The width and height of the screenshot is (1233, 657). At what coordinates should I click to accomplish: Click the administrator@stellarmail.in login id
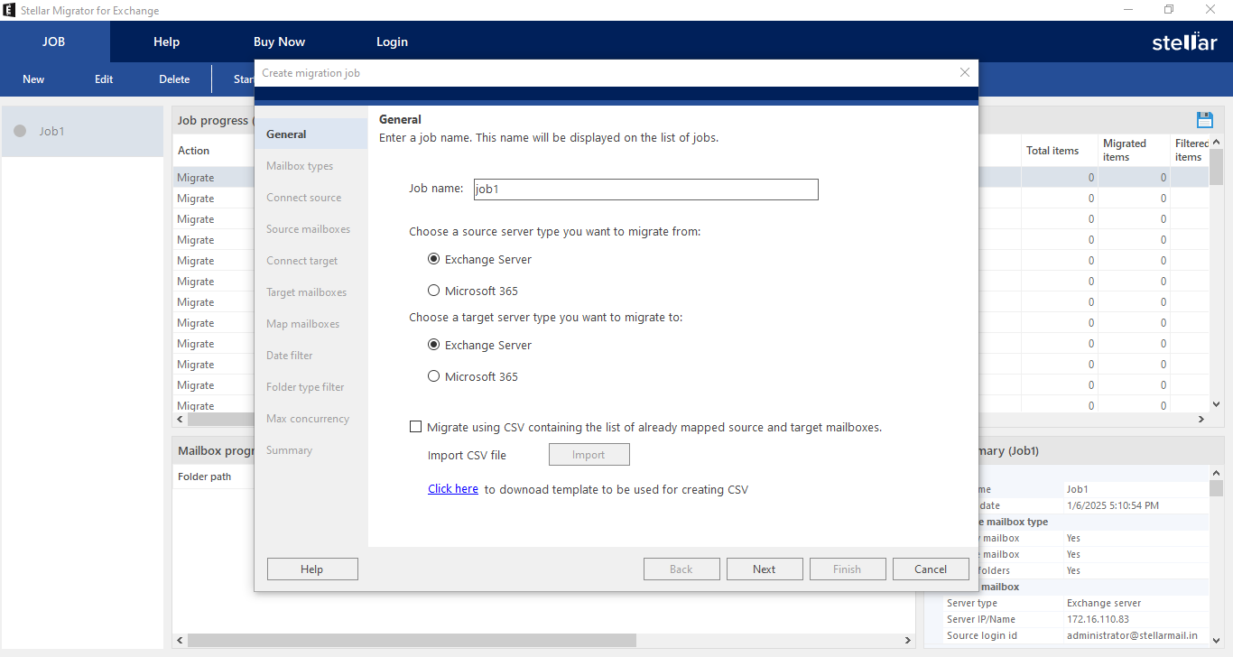1132,635
